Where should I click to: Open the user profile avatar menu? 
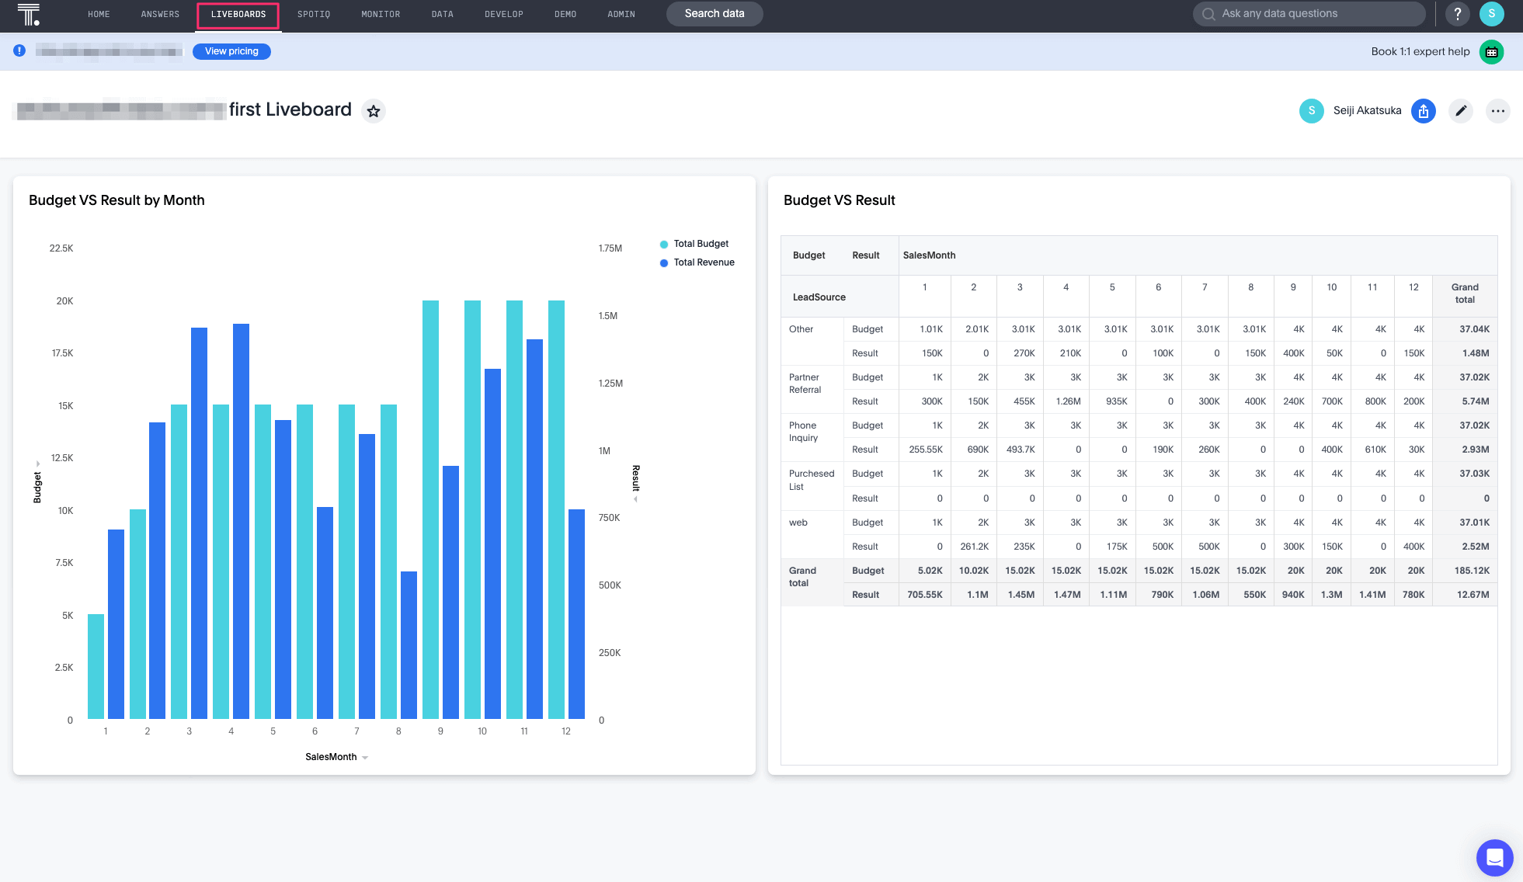click(1491, 14)
